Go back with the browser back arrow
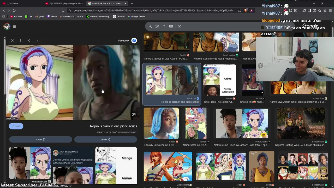This screenshot has width=334, height=188. [x=4, y=10]
